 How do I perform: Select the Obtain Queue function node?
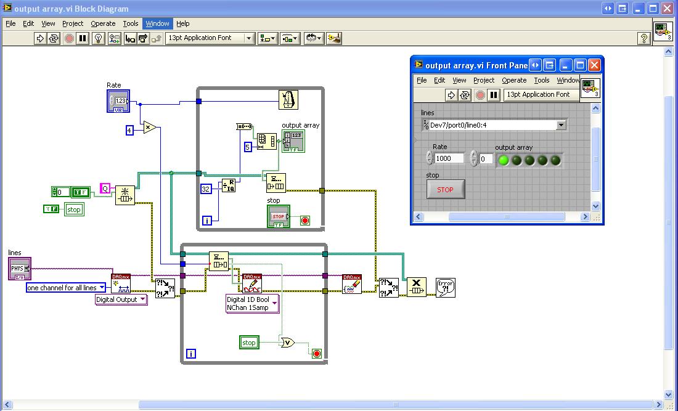click(x=125, y=195)
